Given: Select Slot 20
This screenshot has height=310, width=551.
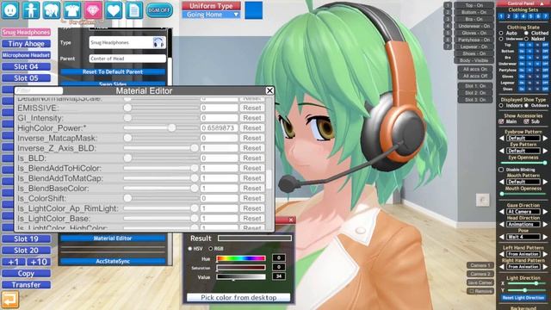Looking at the screenshot, I should pos(26,251).
